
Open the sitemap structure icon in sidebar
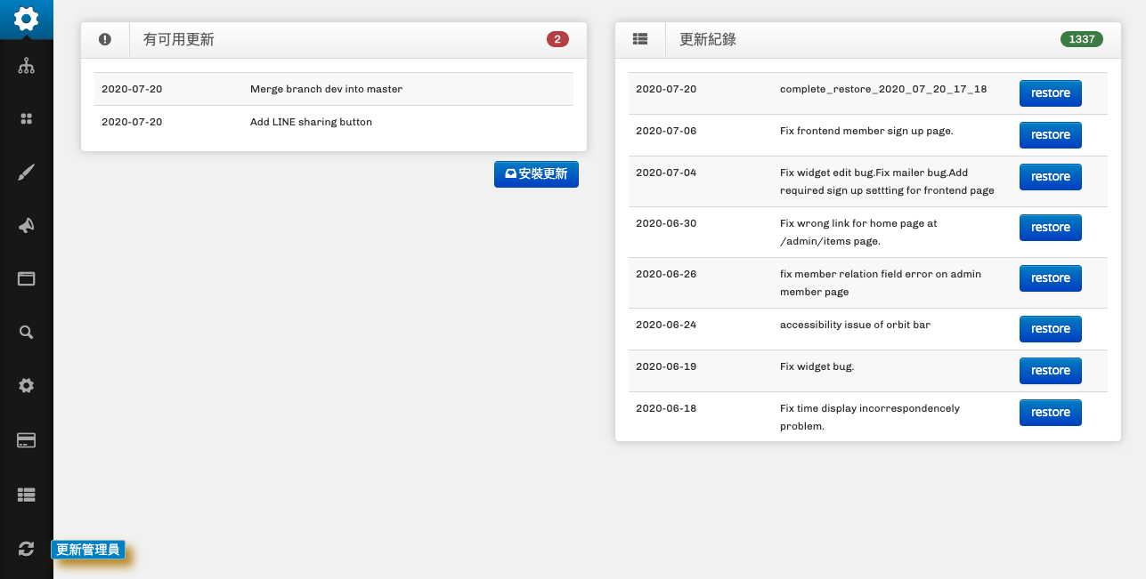[26, 66]
